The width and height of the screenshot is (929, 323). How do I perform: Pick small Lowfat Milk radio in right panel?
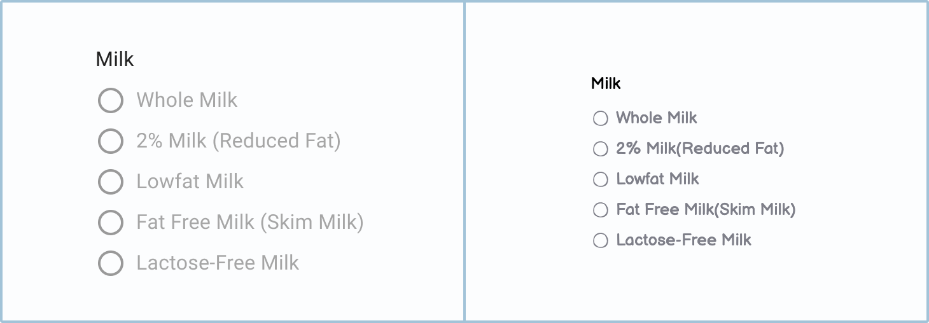coord(600,179)
